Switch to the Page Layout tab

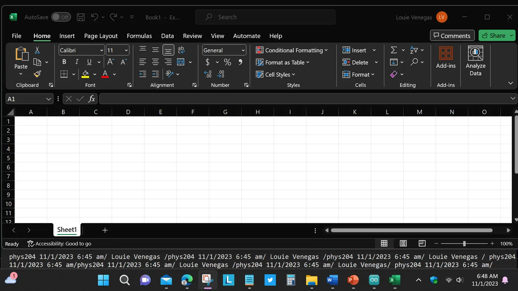click(x=101, y=36)
